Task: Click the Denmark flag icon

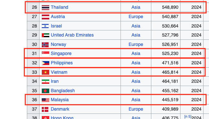Action: (x=45, y=109)
